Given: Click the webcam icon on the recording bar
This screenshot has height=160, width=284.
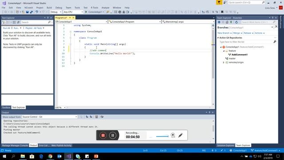Looking at the screenshot, I should (x=173, y=135).
